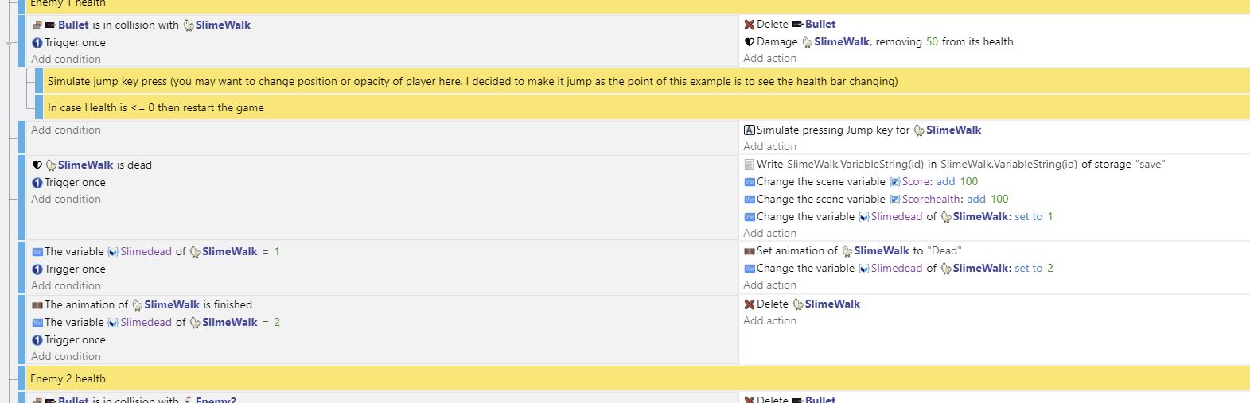Click the red X Delete Bullet action icon

tap(749, 25)
